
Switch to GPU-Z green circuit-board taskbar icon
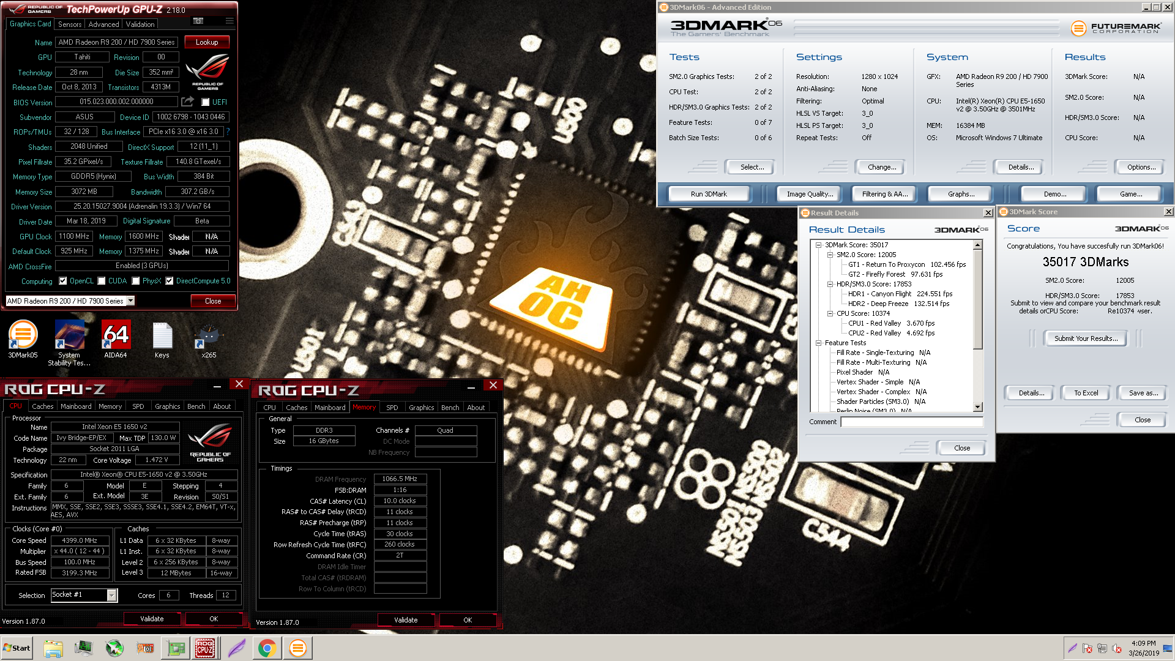[176, 648]
